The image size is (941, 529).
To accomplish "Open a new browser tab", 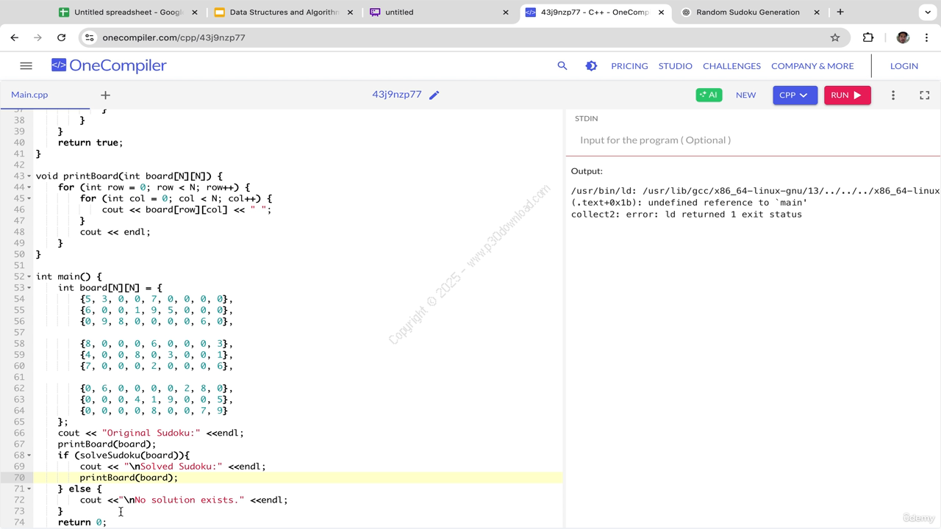I will pyautogui.click(x=840, y=12).
